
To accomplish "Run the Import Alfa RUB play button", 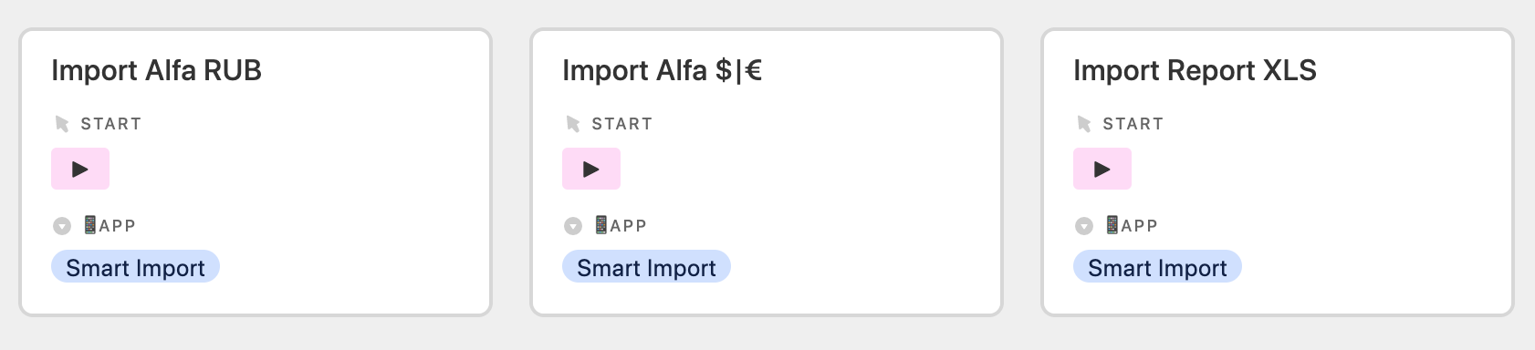I will point(80,169).
